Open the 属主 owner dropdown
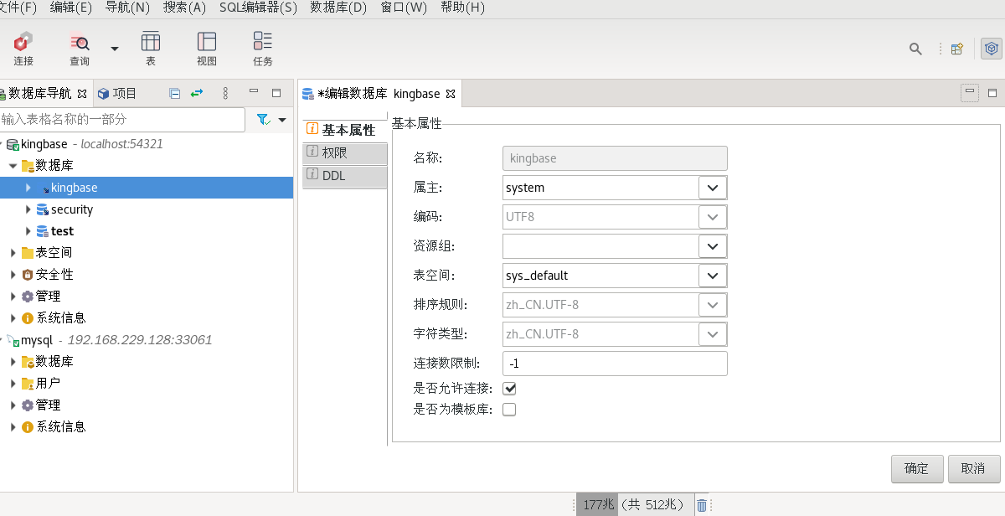 712,188
